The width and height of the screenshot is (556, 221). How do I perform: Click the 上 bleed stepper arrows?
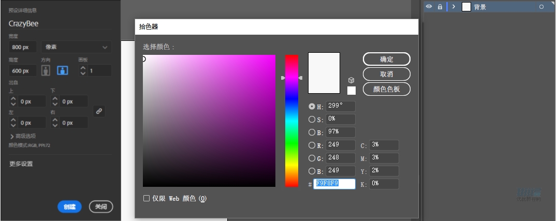13,101
